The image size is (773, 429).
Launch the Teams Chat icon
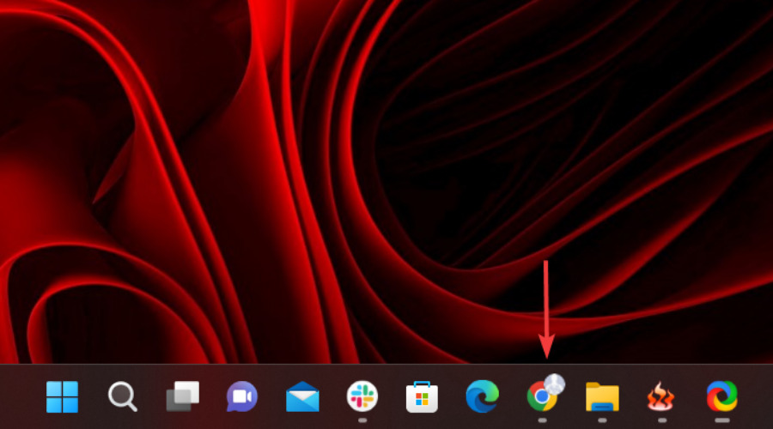point(242,396)
